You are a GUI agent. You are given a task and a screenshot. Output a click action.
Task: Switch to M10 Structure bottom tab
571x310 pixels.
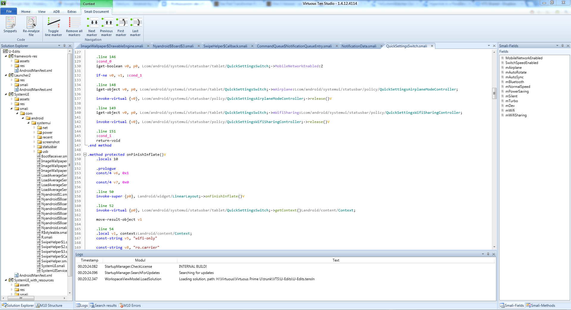coord(49,306)
